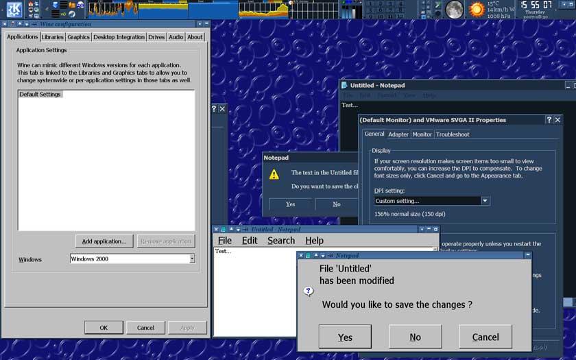Expand the DPI setting dropdown

pyautogui.click(x=485, y=201)
